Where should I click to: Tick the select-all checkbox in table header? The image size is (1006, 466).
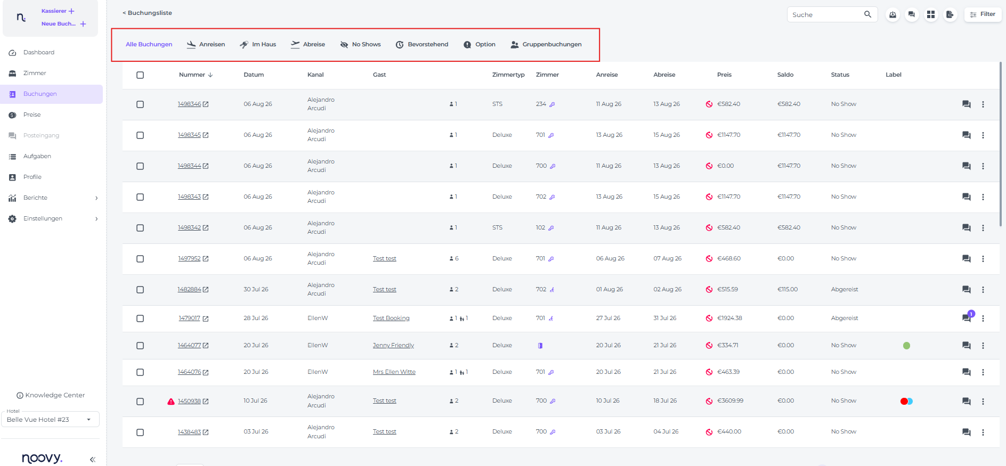point(140,75)
